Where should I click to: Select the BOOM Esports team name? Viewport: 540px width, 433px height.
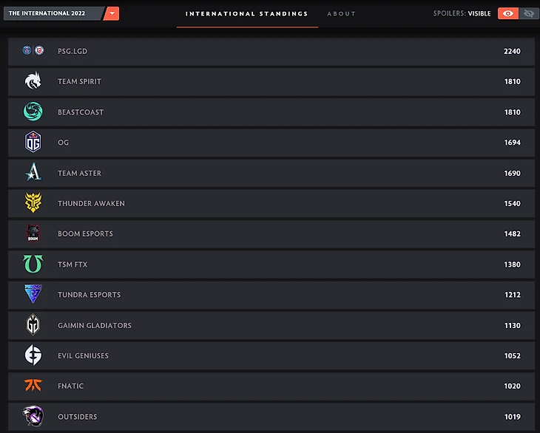pos(85,234)
